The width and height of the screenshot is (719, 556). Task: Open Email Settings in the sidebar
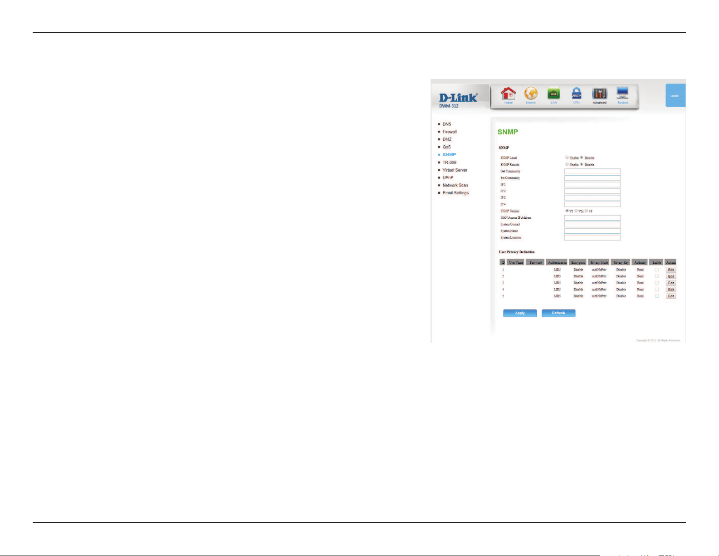point(455,193)
